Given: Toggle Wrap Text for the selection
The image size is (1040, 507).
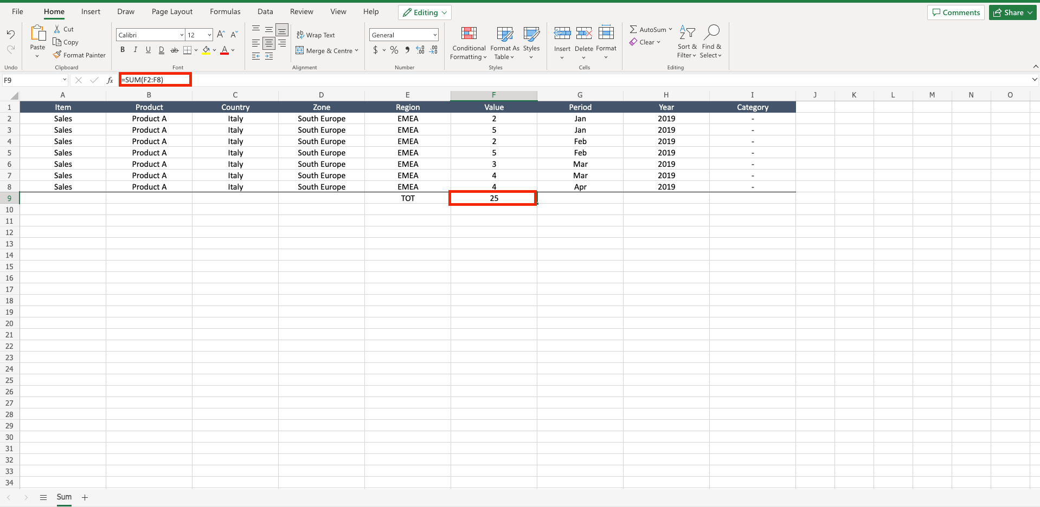Looking at the screenshot, I should click(x=316, y=35).
